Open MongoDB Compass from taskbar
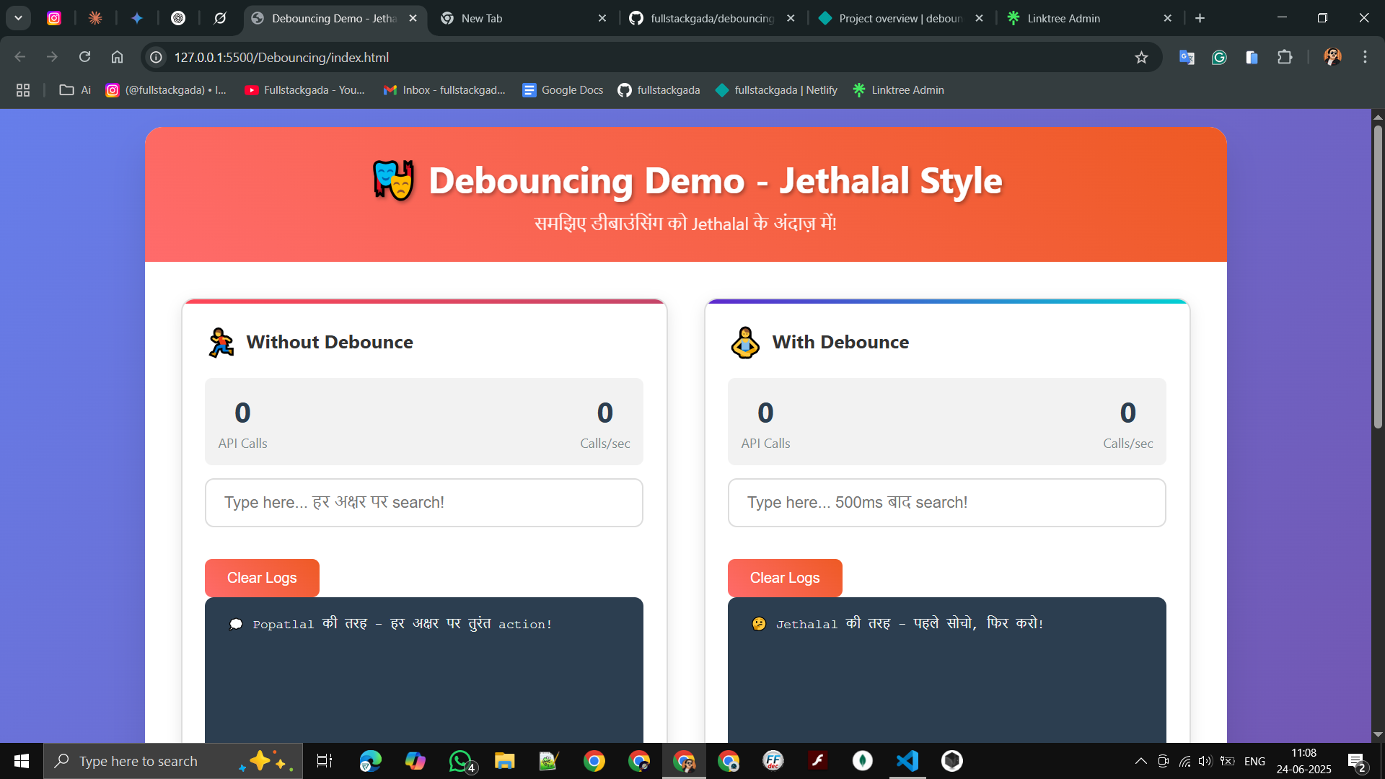 coord(863,761)
